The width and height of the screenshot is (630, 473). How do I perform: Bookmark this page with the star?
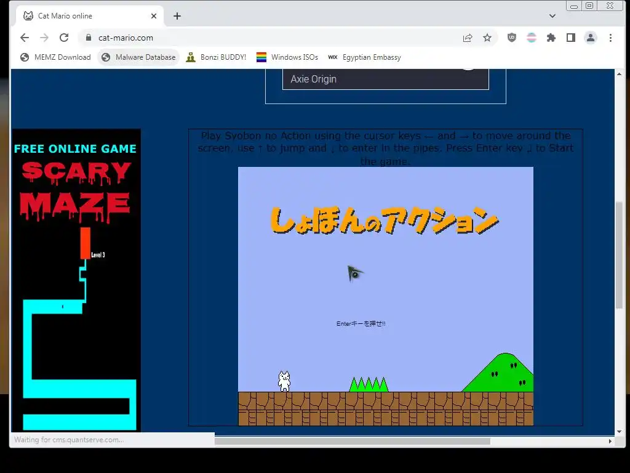coord(487,38)
